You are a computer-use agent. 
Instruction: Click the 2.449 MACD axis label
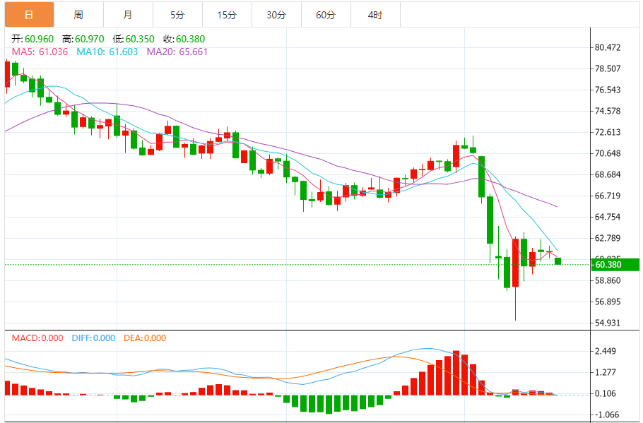pos(606,351)
